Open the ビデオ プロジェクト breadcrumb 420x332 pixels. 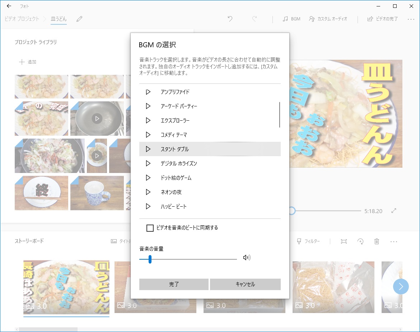tap(22, 19)
